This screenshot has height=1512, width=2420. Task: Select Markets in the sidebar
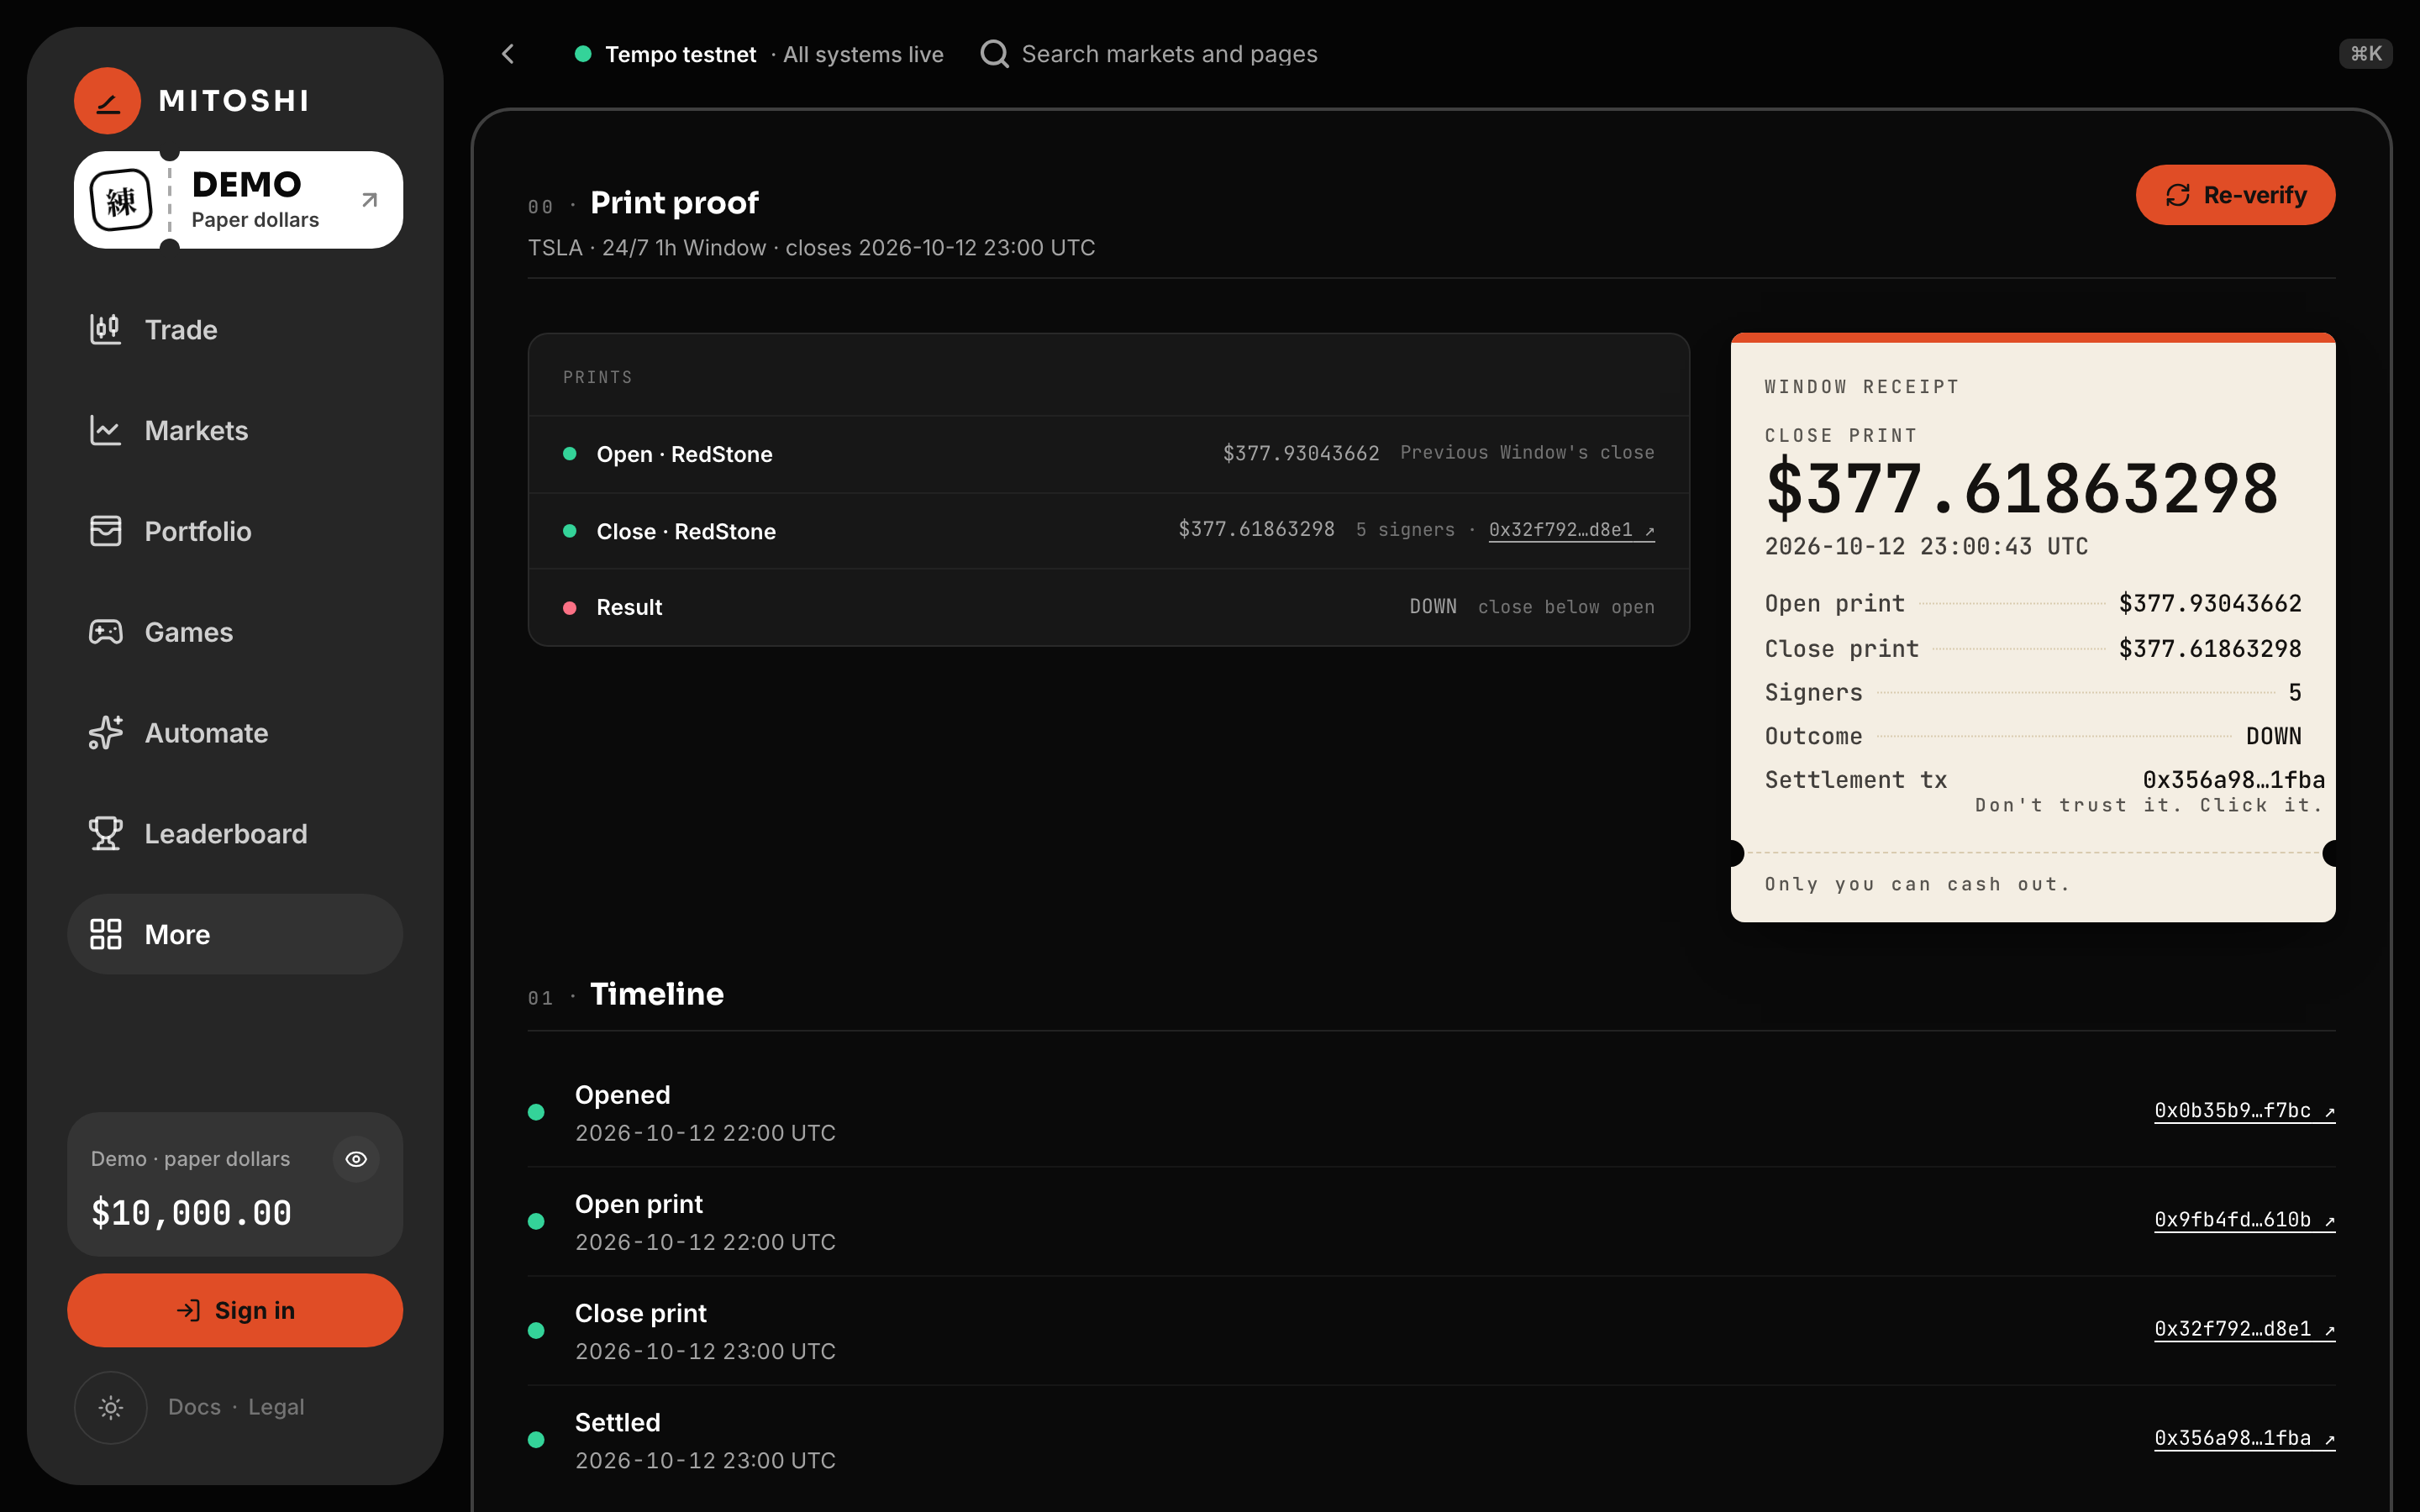235,430
